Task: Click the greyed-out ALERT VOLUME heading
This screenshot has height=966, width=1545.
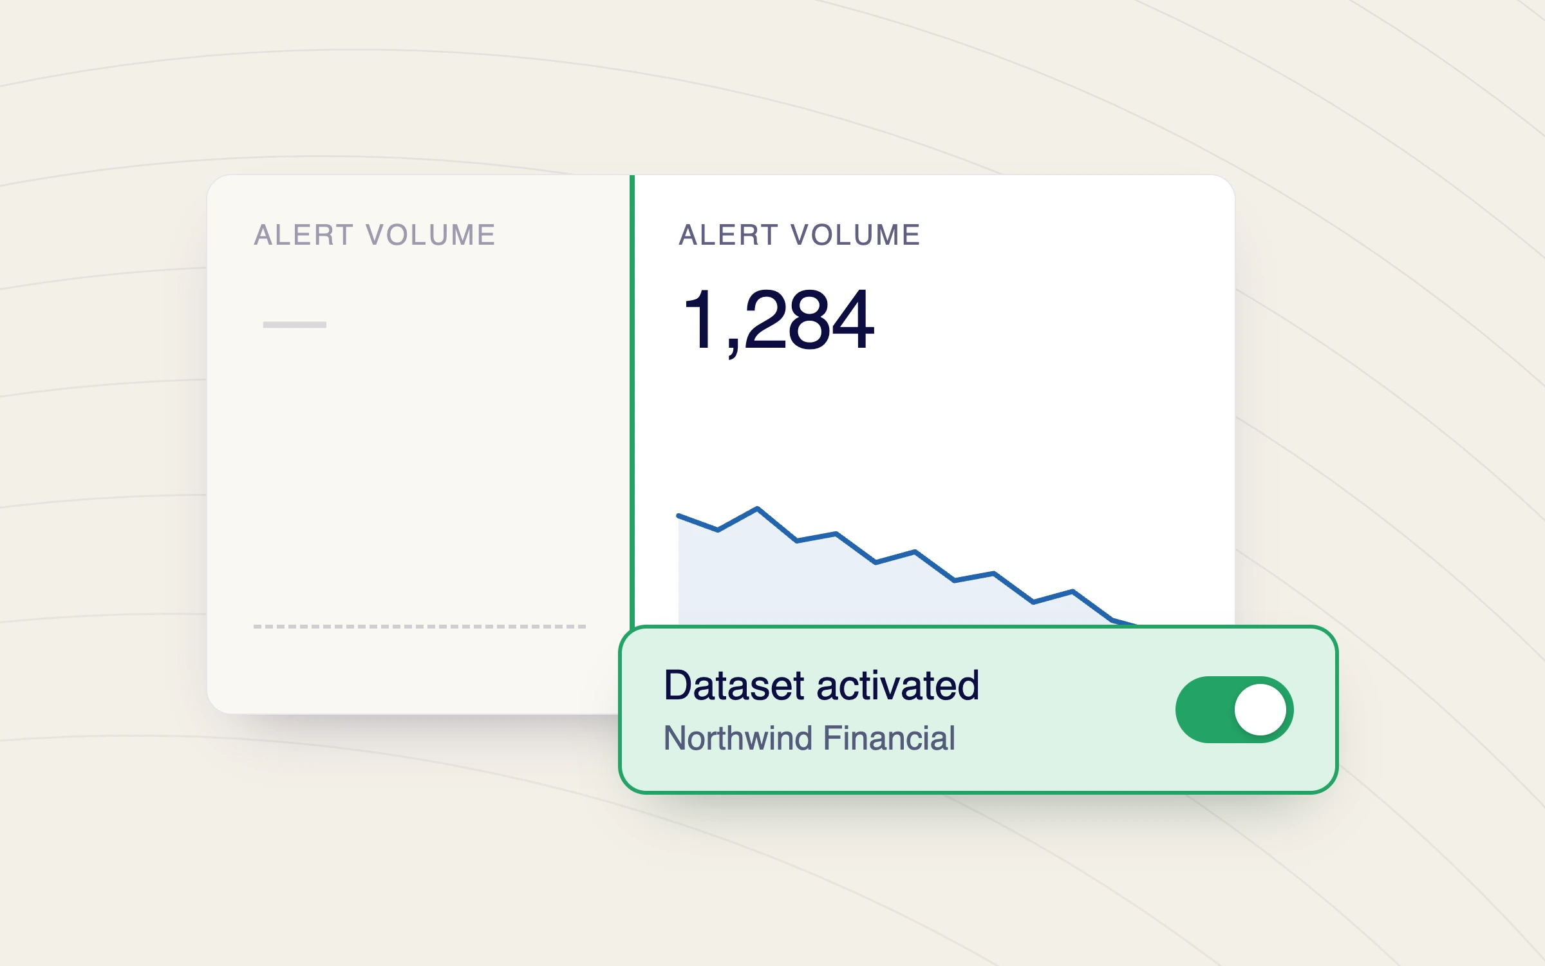Action: [375, 235]
